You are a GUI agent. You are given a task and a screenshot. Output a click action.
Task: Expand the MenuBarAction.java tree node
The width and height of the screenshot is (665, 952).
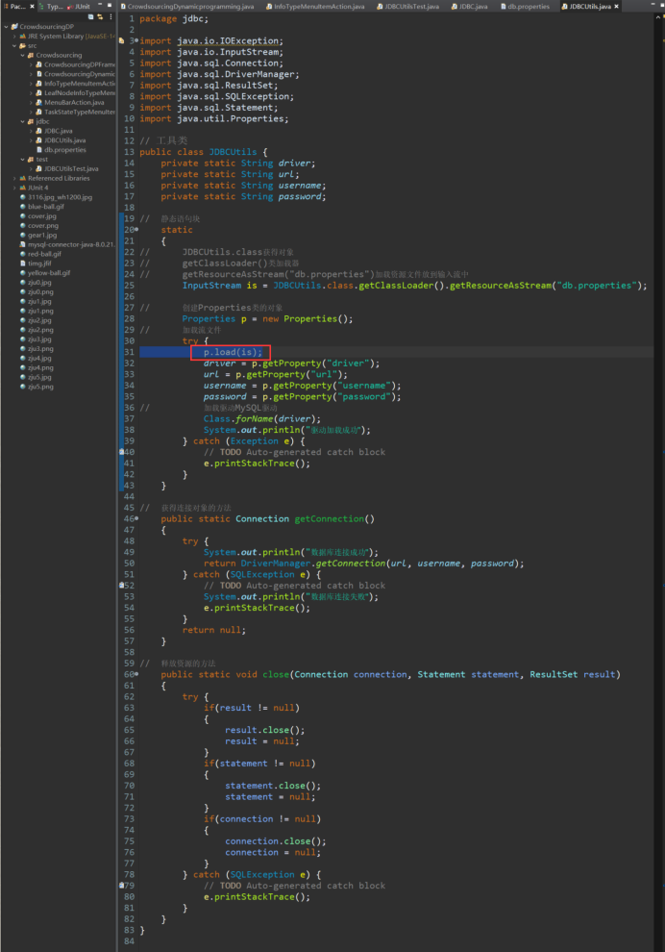click(x=31, y=103)
